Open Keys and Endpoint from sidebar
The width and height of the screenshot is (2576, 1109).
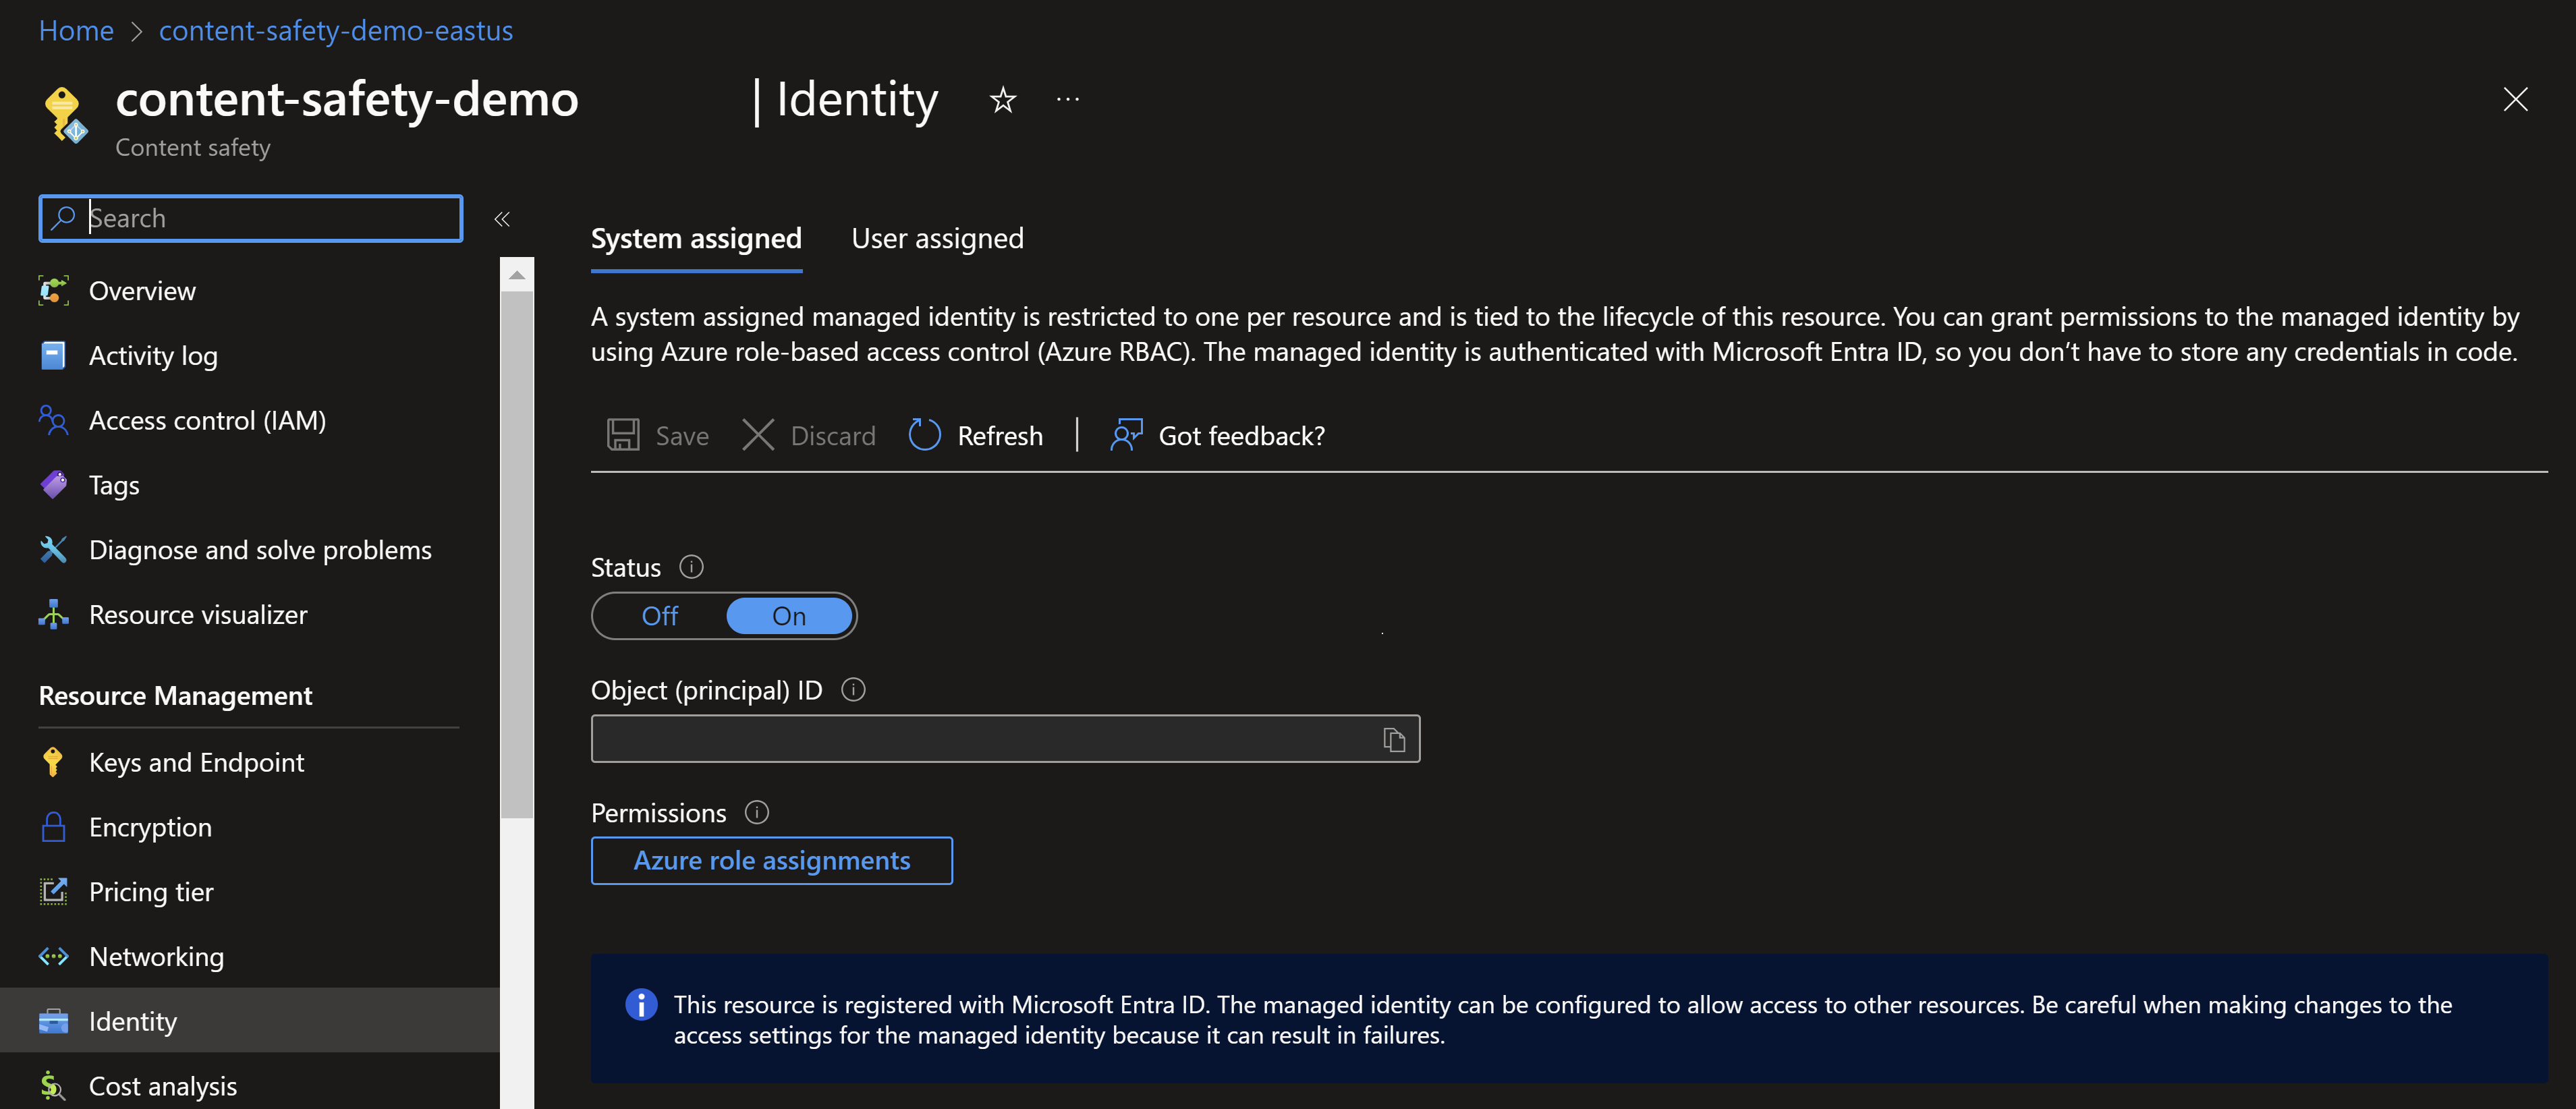coord(196,762)
